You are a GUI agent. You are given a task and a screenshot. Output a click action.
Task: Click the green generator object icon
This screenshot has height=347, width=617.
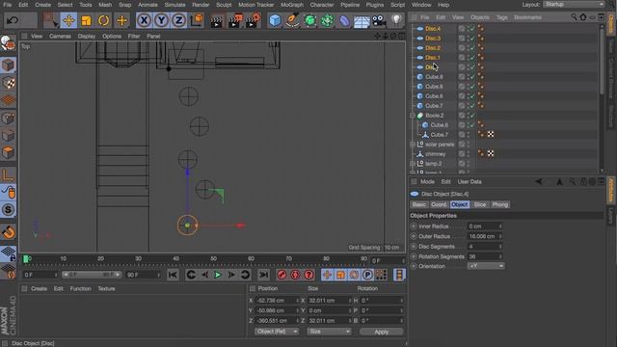pos(309,20)
